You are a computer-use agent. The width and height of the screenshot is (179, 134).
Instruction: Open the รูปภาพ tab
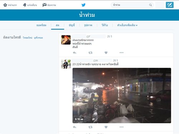tap(88, 25)
